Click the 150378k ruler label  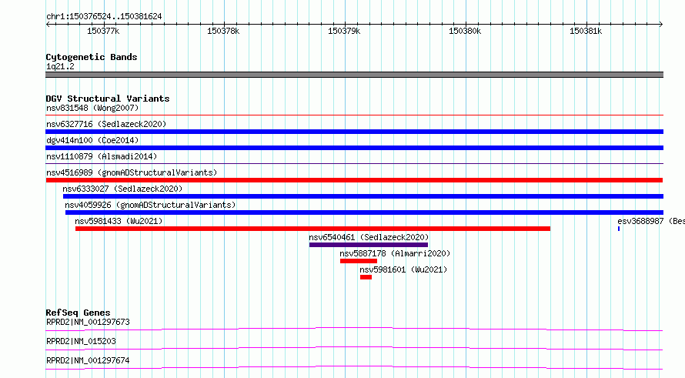click(x=223, y=31)
